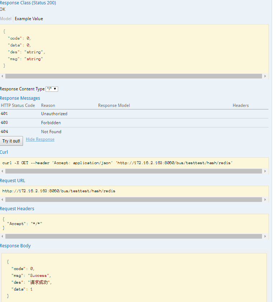Switch to the Example Value tab
The height and width of the screenshot is (302, 276).
click(29, 19)
